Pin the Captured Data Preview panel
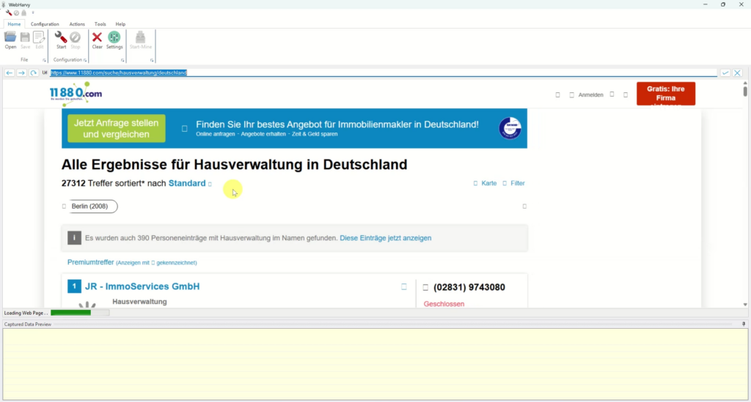Screen dimensions: 751x402 click(x=744, y=324)
